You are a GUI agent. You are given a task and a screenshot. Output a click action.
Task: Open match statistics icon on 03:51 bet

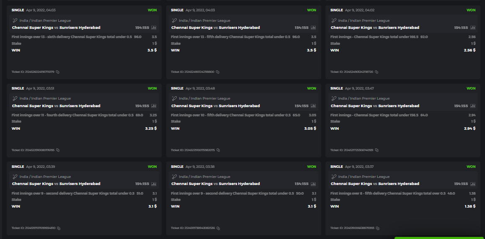(x=154, y=106)
